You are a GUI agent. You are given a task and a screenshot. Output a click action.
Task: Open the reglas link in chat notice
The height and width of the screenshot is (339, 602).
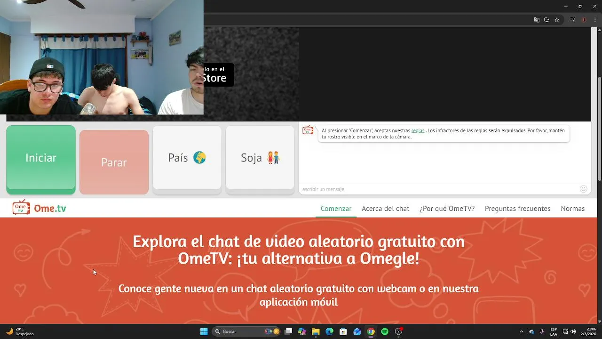tap(418, 130)
